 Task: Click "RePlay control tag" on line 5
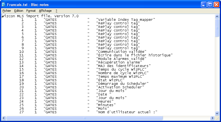118,34
